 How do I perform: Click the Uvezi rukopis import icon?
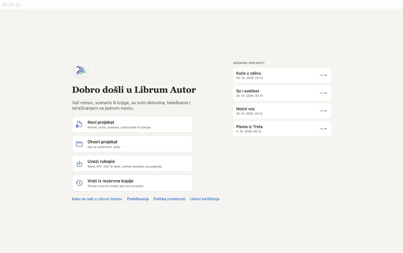79,164
